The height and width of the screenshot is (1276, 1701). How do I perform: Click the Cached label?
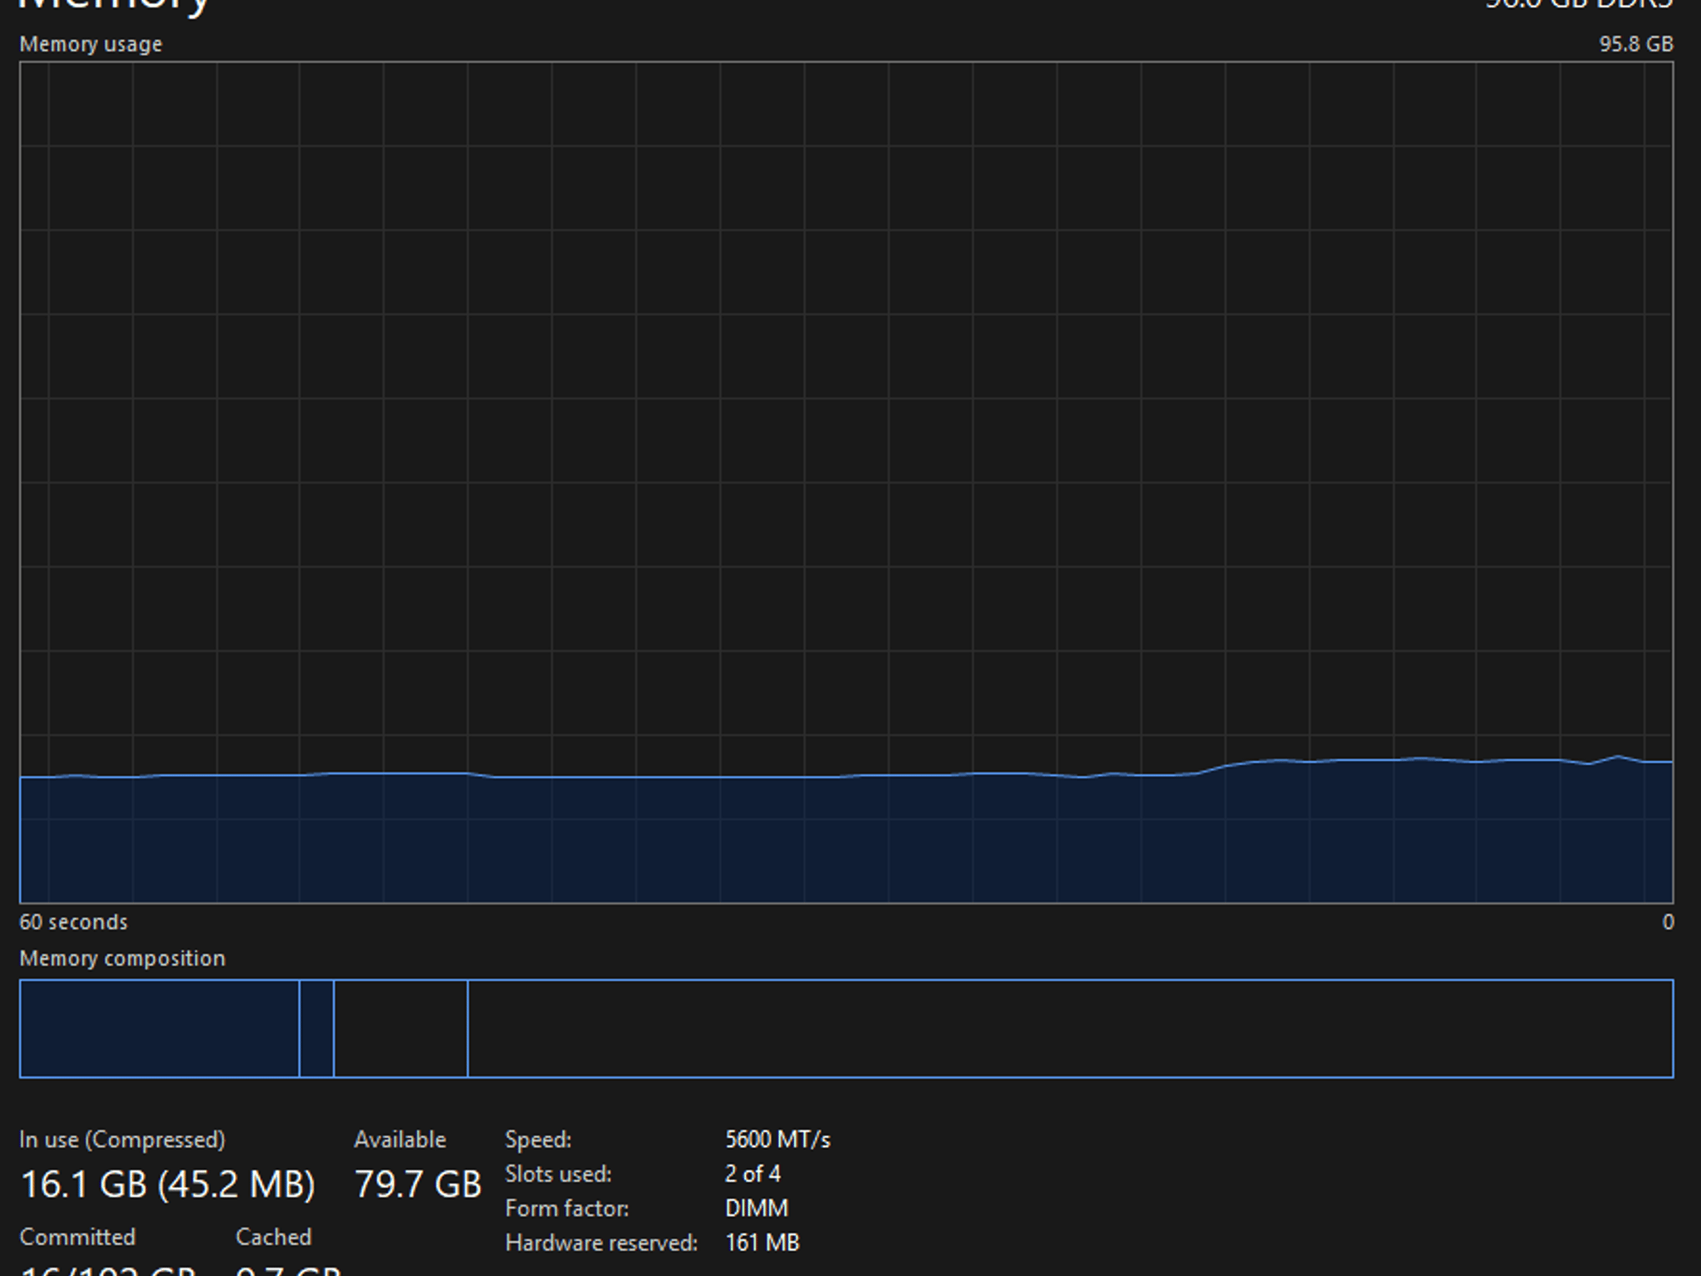tap(274, 1237)
